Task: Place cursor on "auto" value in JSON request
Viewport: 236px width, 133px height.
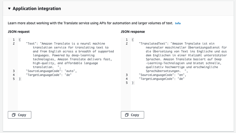Action: [x=70, y=71]
